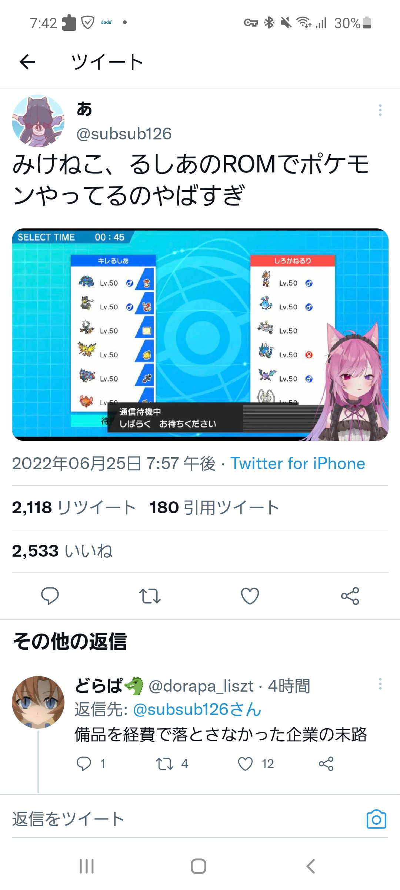Viewport: 400px width, 890px height.
Task: Open Twitter for iPhone source link
Action: click(298, 464)
